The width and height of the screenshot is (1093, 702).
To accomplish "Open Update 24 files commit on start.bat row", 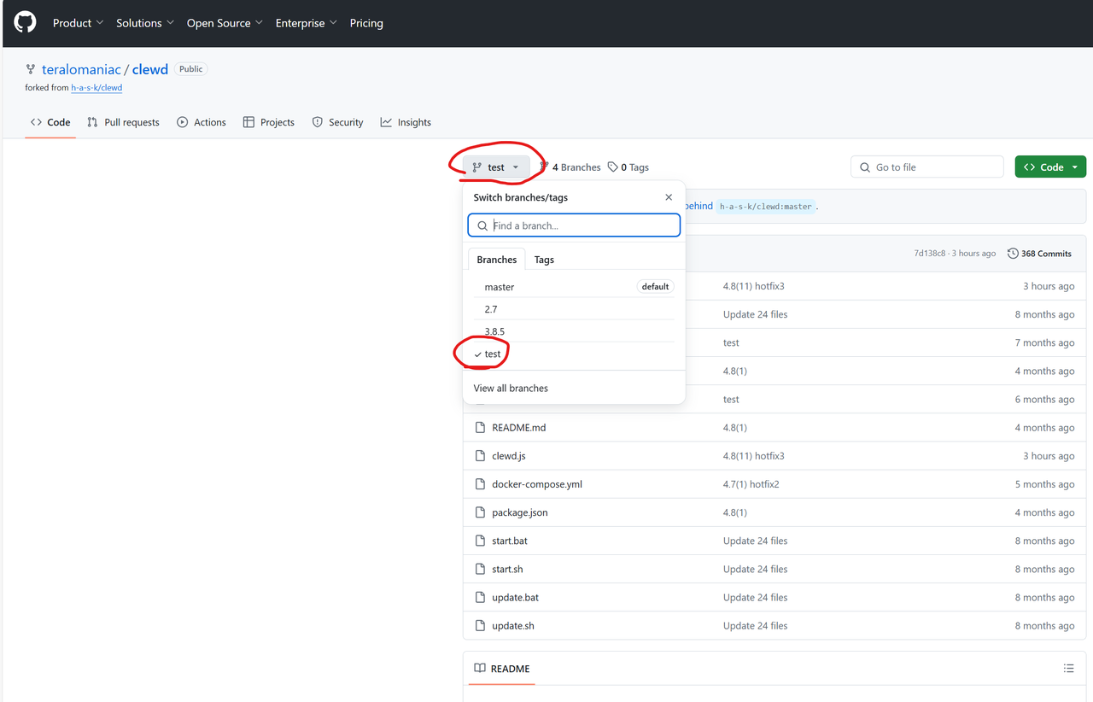I will (x=756, y=541).
